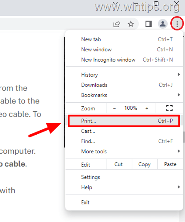The image size is (185, 222).
Task: Click Cut in the Edit row
Action: (118, 164)
